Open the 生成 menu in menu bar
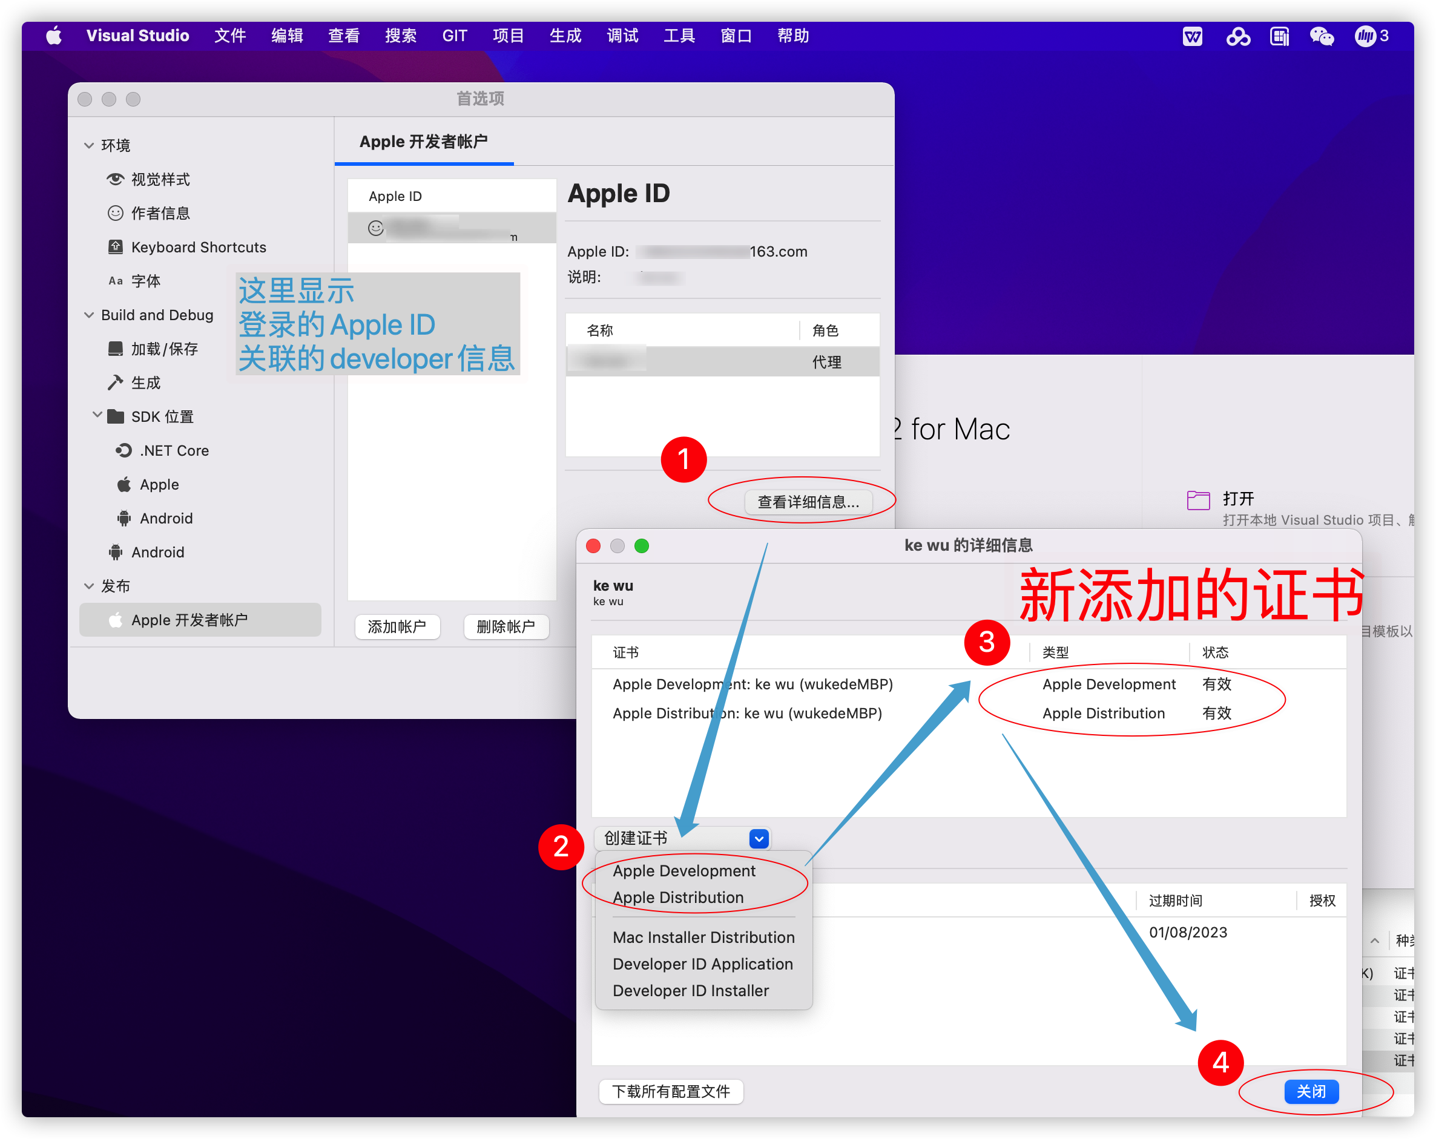This screenshot has width=1436, height=1139. 565,36
